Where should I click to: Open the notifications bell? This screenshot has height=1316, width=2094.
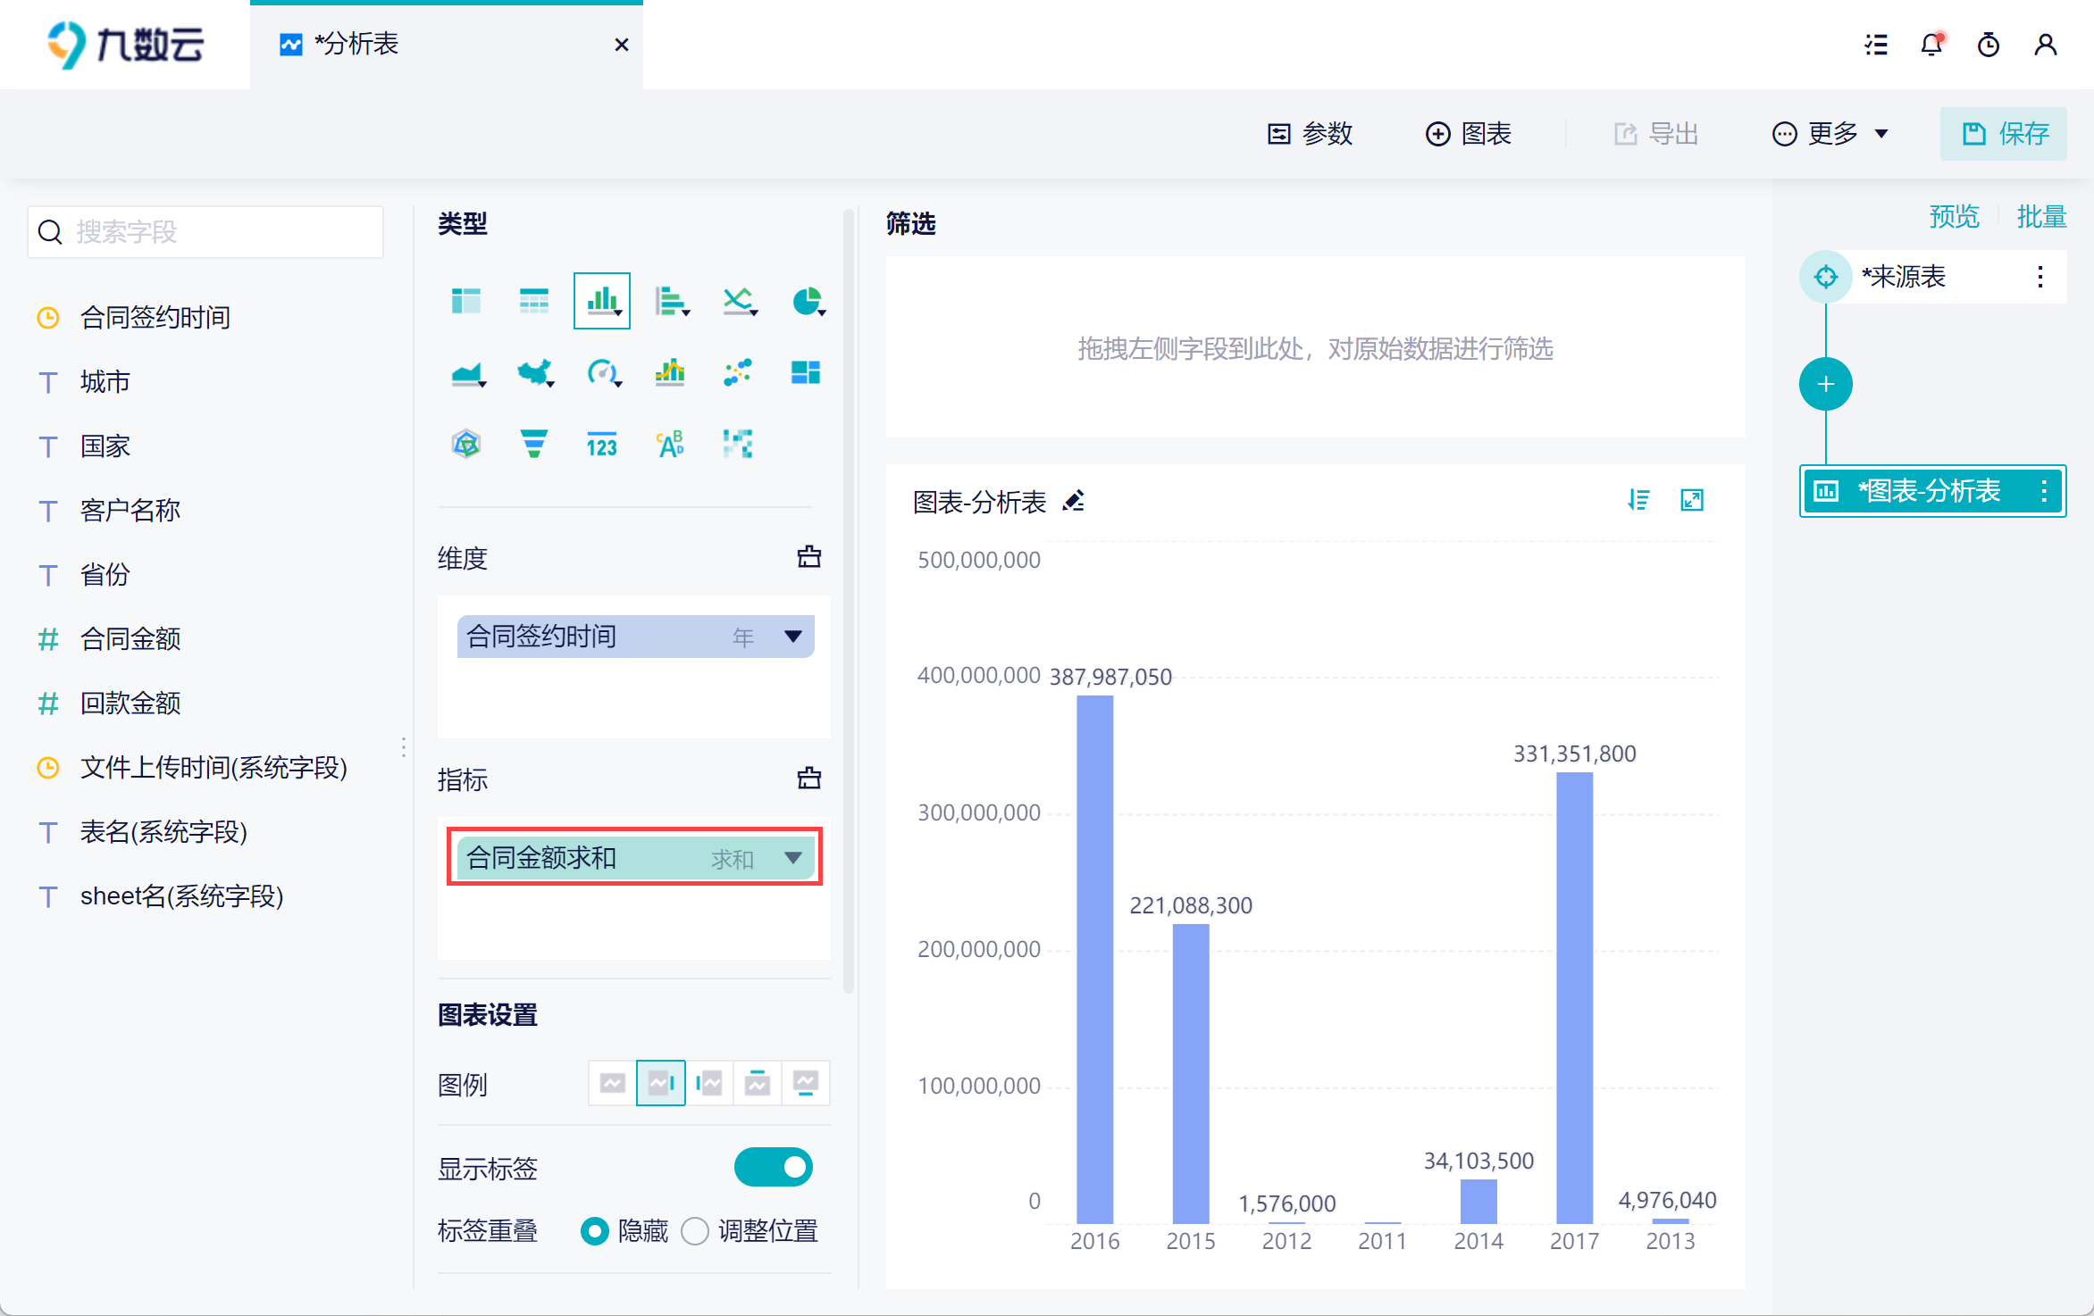point(1931,45)
